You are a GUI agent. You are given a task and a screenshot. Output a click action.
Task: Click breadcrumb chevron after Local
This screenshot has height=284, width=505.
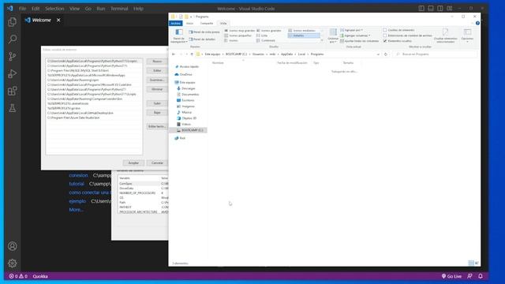[x=308, y=54]
